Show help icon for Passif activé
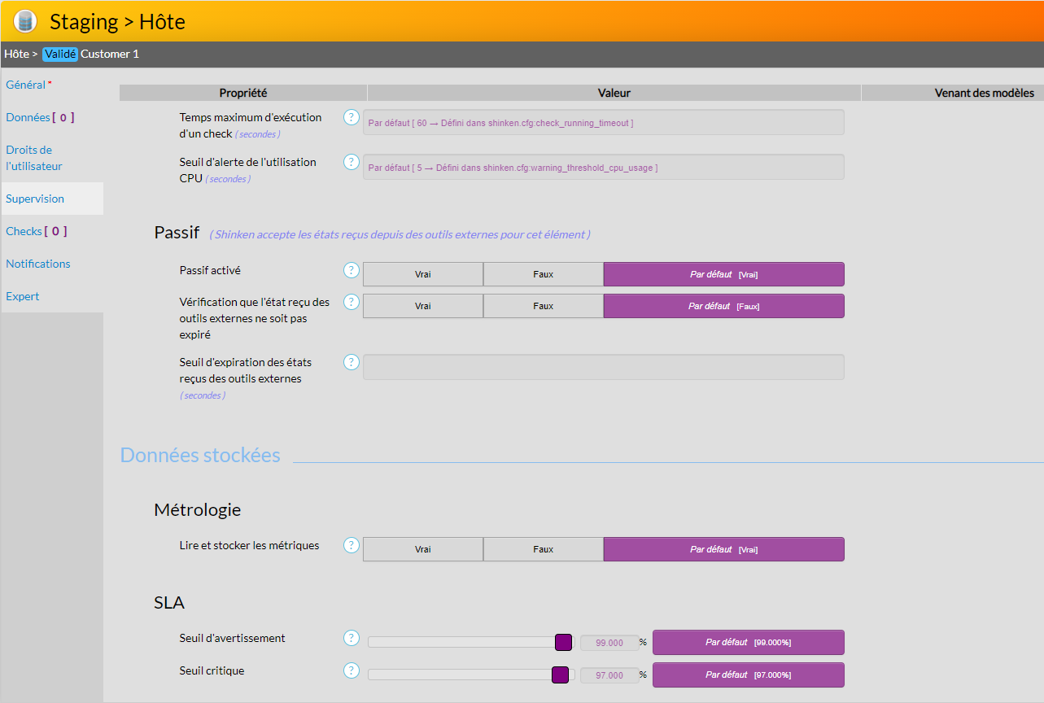1044x703 pixels. (x=352, y=270)
